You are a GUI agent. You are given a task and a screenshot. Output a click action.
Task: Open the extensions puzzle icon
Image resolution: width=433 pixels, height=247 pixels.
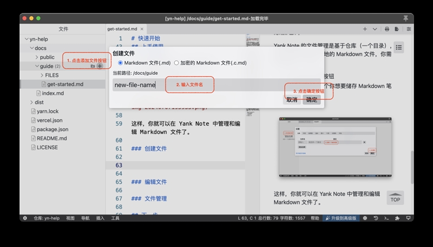pos(397,218)
